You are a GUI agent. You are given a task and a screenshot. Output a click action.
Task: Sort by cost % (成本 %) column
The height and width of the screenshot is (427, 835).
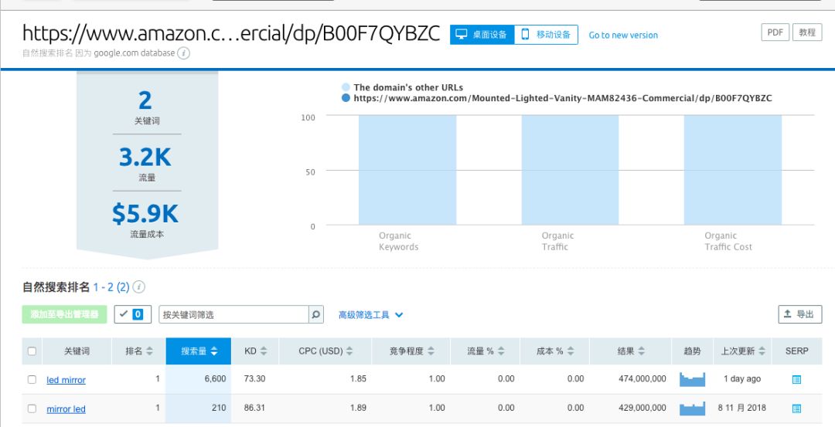point(555,351)
